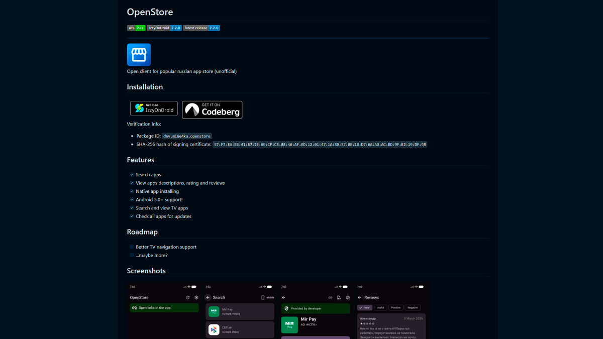This screenshot has width=603, height=339.
Task: Click the back arrow beside Reviews
Action: point(359,298)
